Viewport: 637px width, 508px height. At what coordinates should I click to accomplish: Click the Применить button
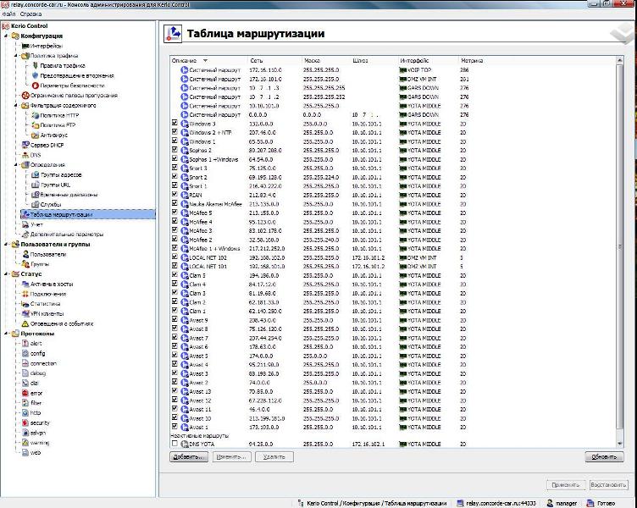pyautogui.click(x=566, y=485)
